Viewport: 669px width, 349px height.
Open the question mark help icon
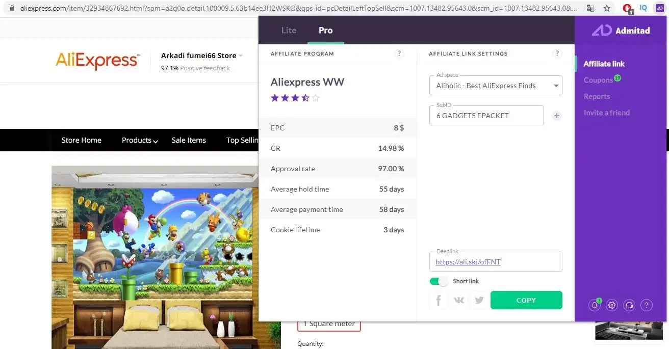(x=647, y=305)
